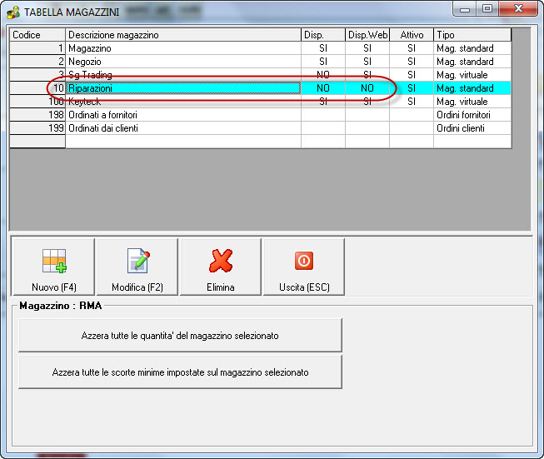This screenshot has height=459, width=544.
Task: Select the Codice column header
Action: (37, 35)
